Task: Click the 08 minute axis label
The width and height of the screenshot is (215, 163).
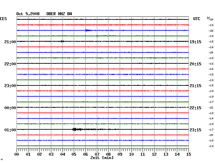Action: pos(108,154)
